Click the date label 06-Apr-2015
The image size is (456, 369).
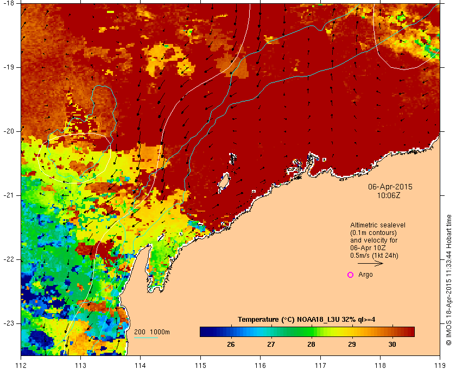pos(390,187)
